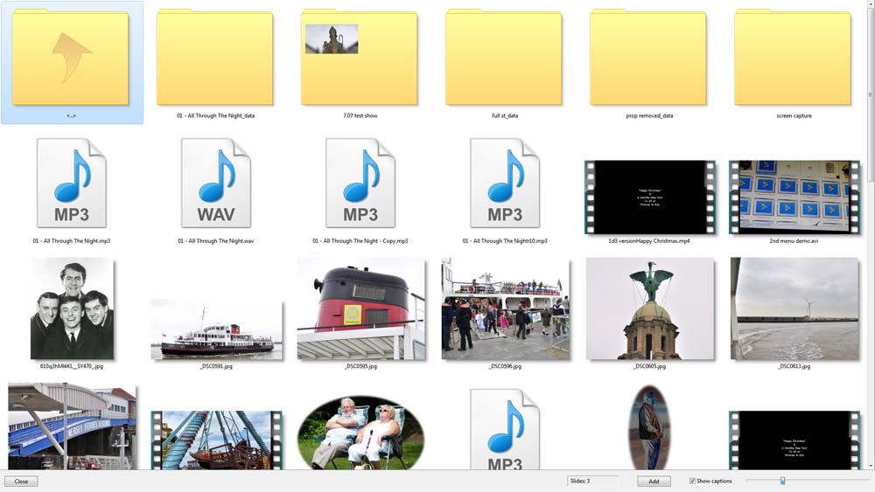Select the bird statue photo _DSC0605.jpg

(649, 310)
